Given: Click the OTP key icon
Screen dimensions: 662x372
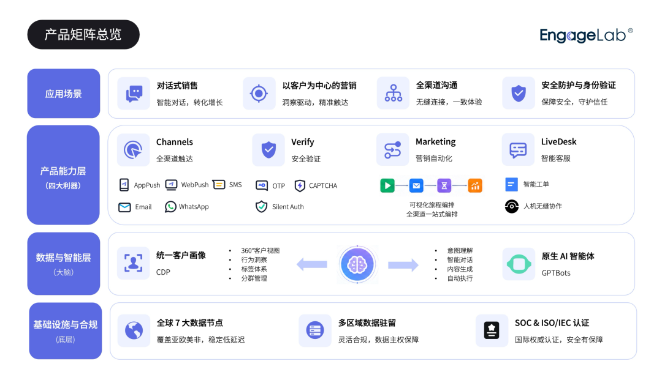Looking at the screenshot, I should pos(262,185).
